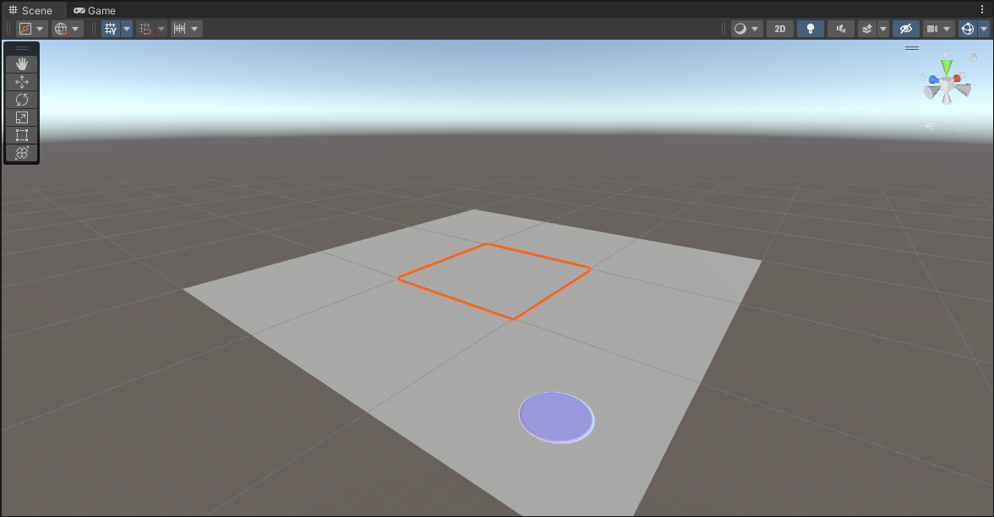Click the Tool Handle Rotation globe icon

pyautogui.click(x=61, y=29)
